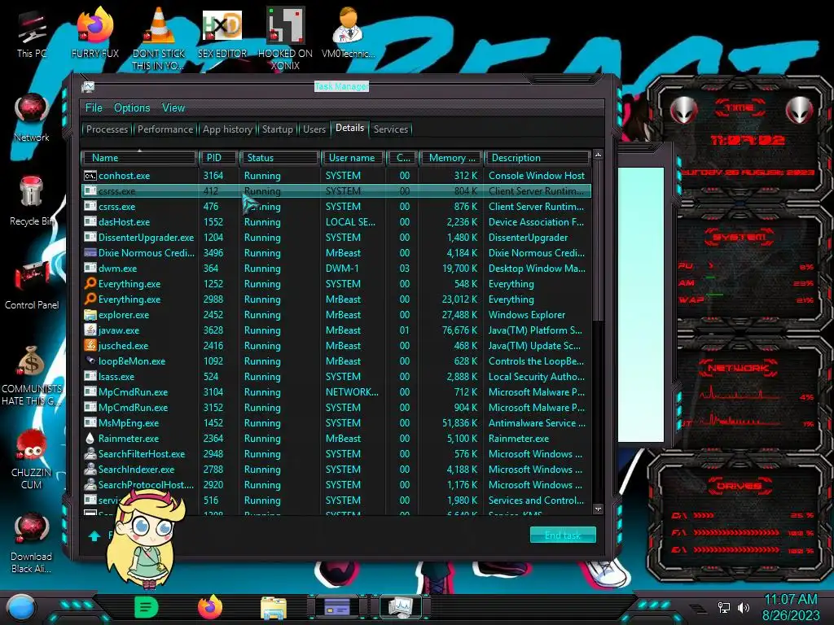Click the conhost.exe process icon
Image resolution: width=834 pixels, height=625 pixels.
90,176
